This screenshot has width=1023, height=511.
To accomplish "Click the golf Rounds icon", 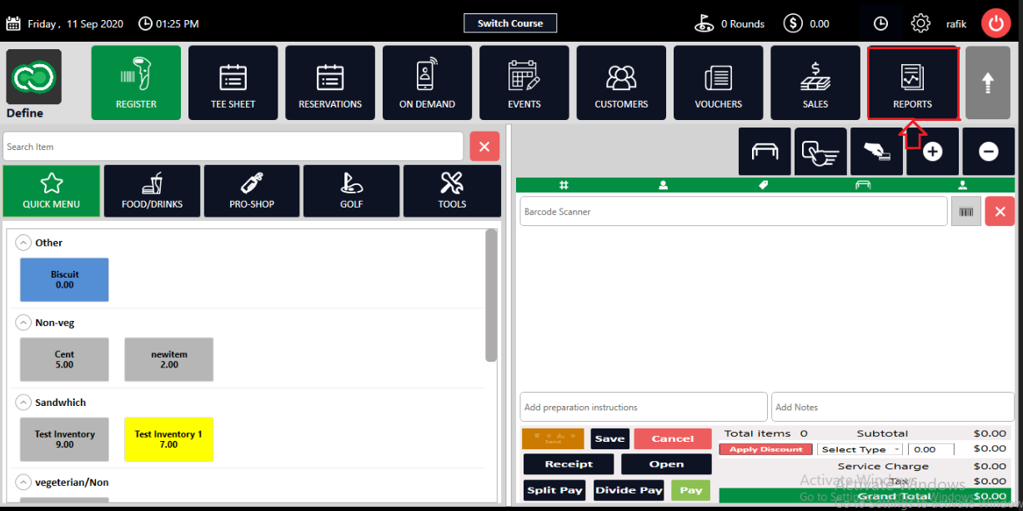I will [705, 23].
